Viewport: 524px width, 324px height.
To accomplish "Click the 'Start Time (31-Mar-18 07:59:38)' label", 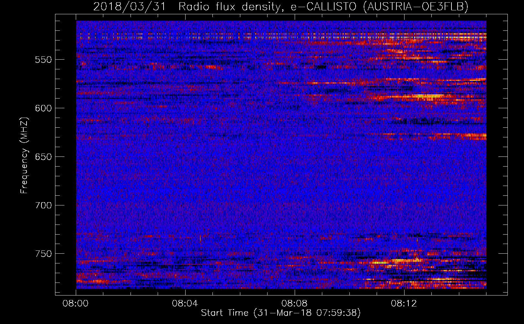I will [281, 313].
